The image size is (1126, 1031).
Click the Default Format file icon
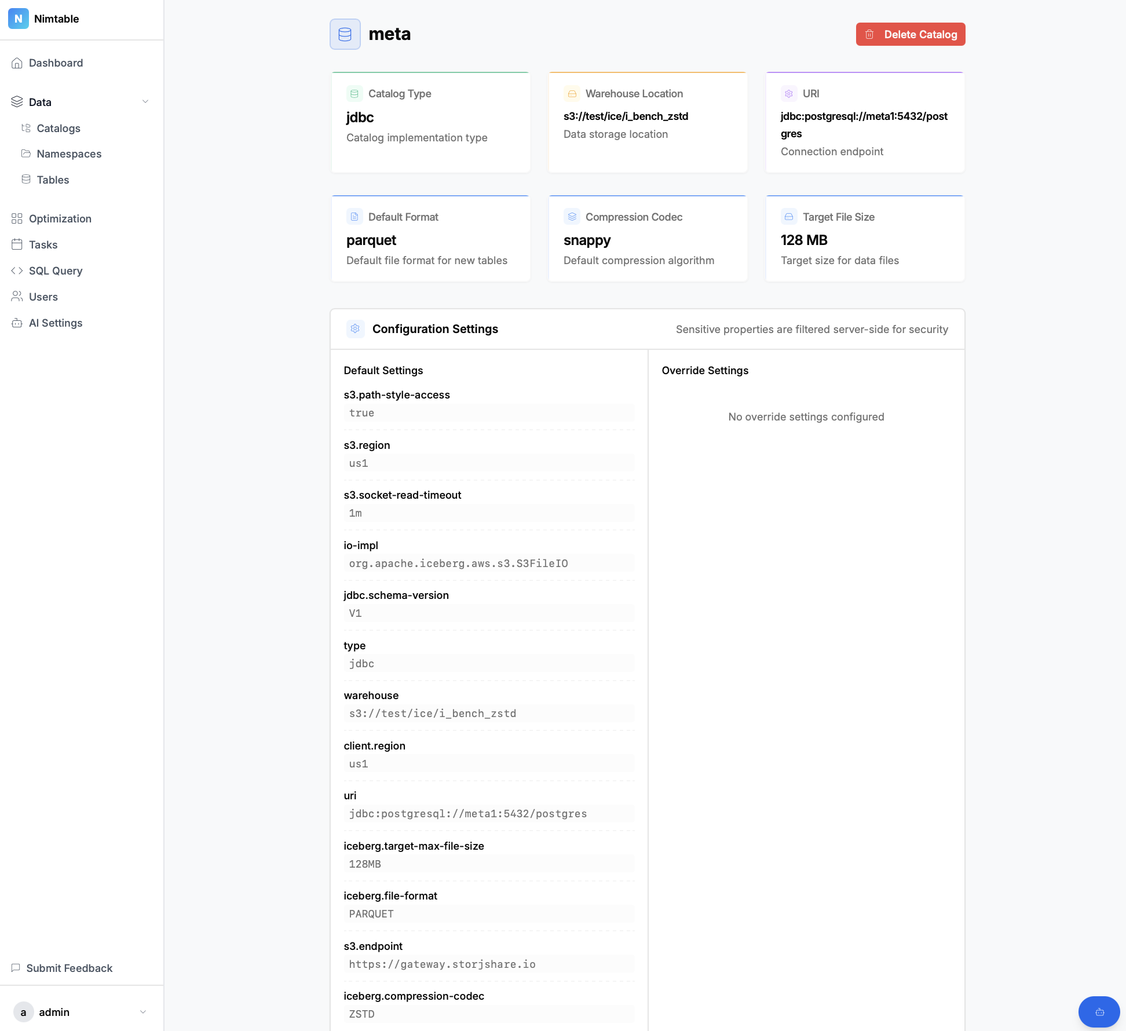[x=354, y=217]
